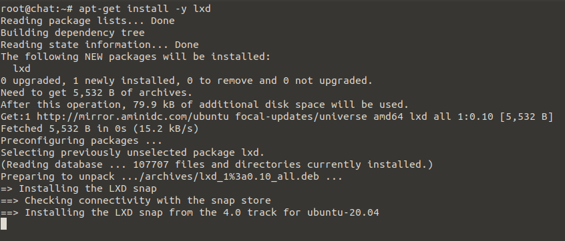Click the 'Selecting previously unselected package' line

[133, 152]
